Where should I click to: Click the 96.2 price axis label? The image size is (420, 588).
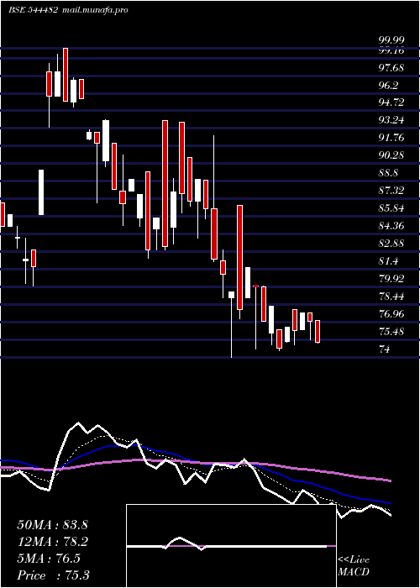[x=388, y=86]
